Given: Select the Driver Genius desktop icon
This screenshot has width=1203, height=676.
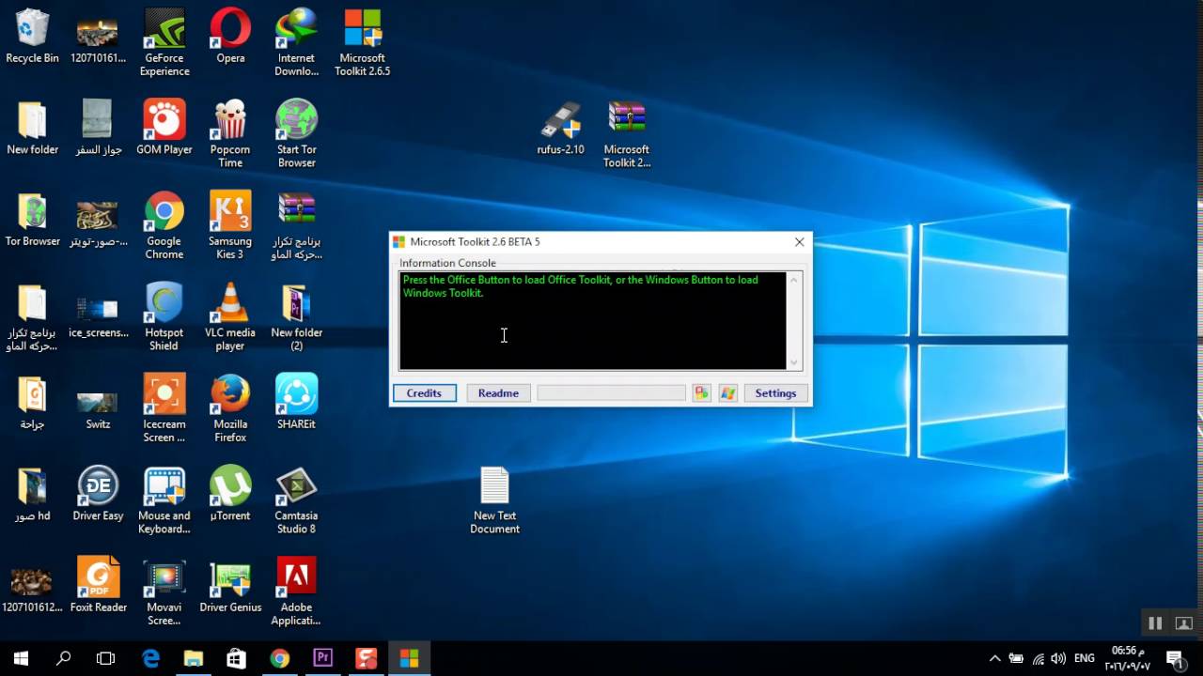Looking at the screenshot, I should point(230,586).
